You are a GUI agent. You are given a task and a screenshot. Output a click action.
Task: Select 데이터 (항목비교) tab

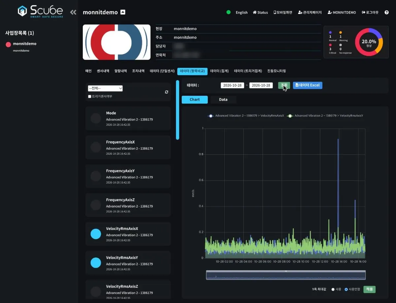[192, 71]
